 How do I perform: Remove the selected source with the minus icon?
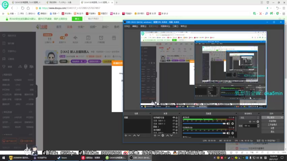click(159, 136)
